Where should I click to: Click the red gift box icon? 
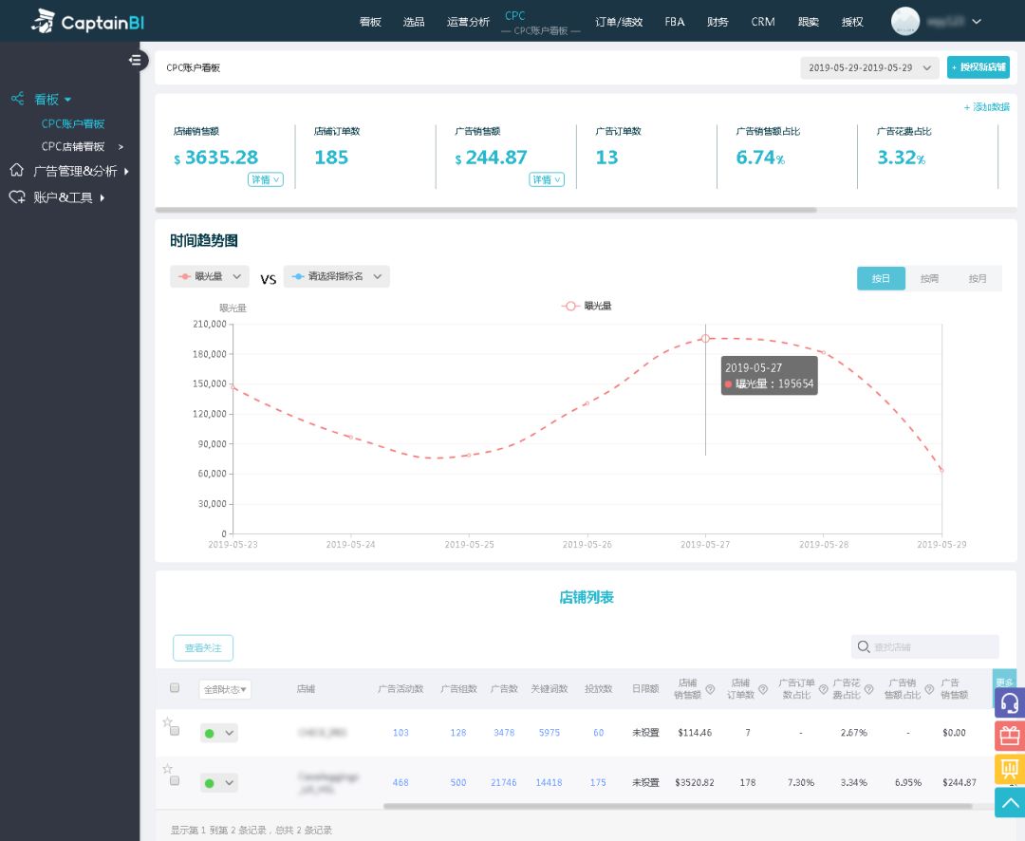1010,736
